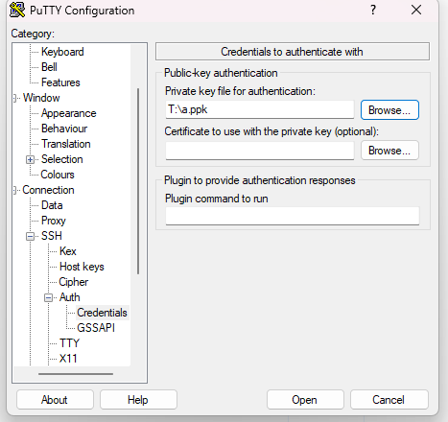Select Behaviour in the tree
The image size is (448, 422).
coord(64,129)
